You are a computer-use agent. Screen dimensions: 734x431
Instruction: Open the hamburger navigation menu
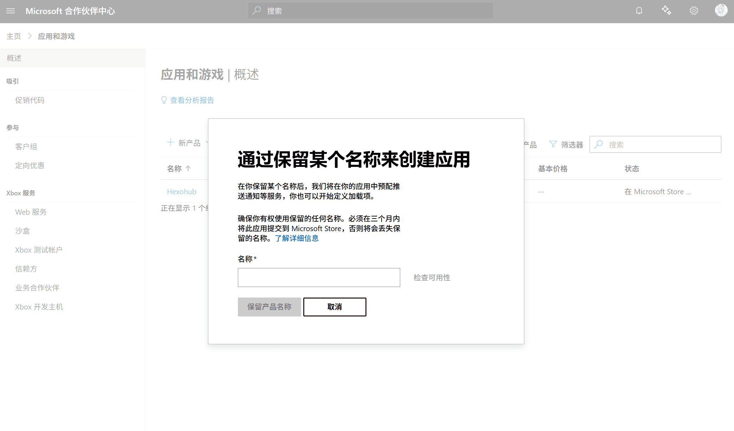click(11, 11)
